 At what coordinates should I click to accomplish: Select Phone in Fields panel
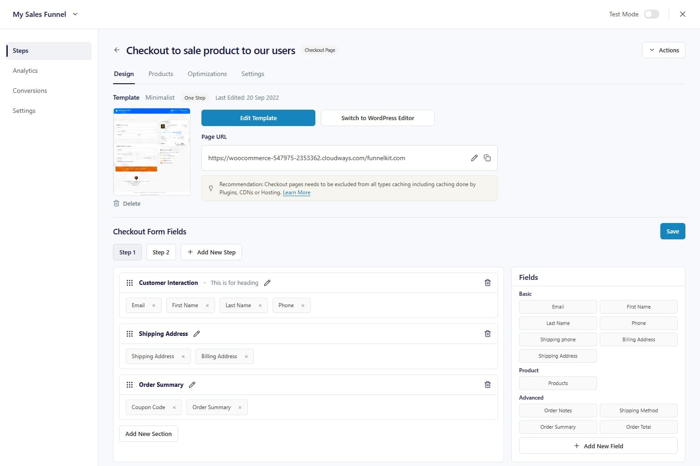point(638,323)
